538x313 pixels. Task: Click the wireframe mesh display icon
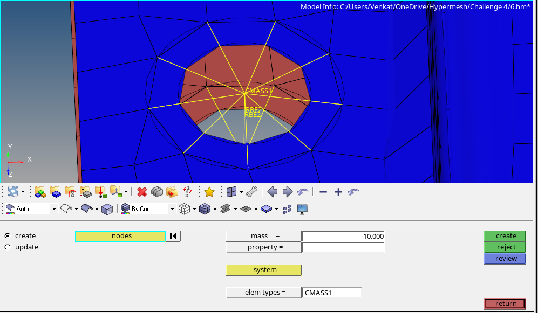[x=185, y=209]
